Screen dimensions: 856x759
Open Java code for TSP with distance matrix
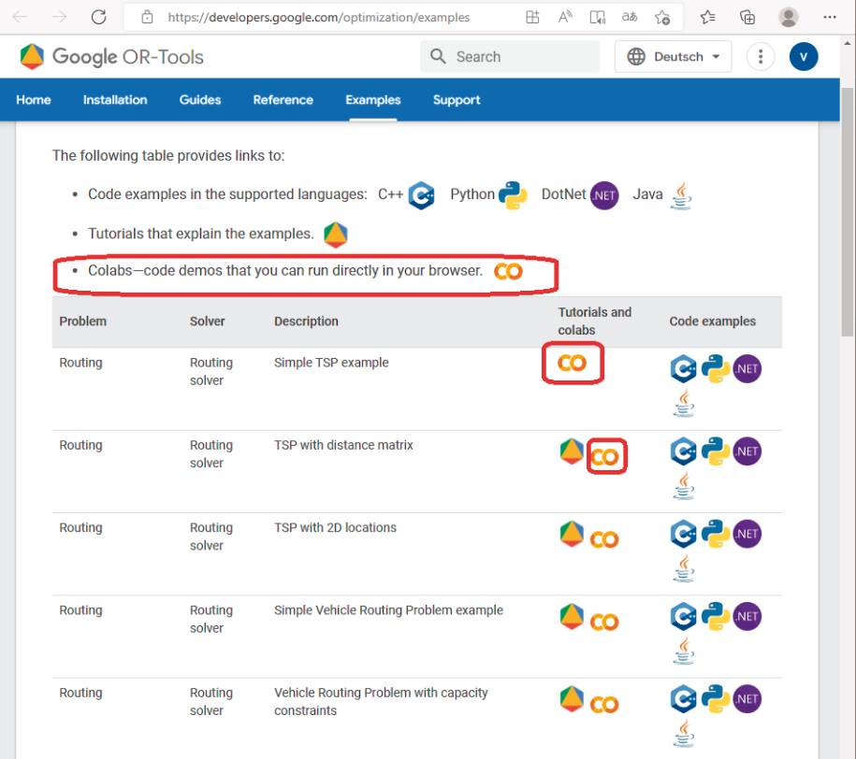(684, 486)
